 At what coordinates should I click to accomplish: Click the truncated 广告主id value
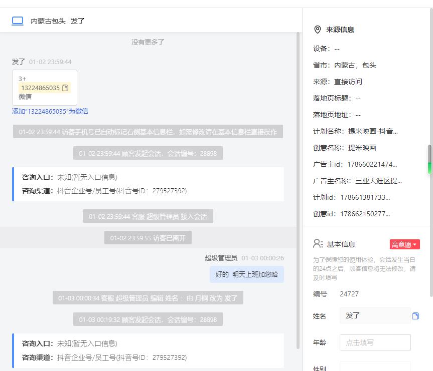point(372,164)
